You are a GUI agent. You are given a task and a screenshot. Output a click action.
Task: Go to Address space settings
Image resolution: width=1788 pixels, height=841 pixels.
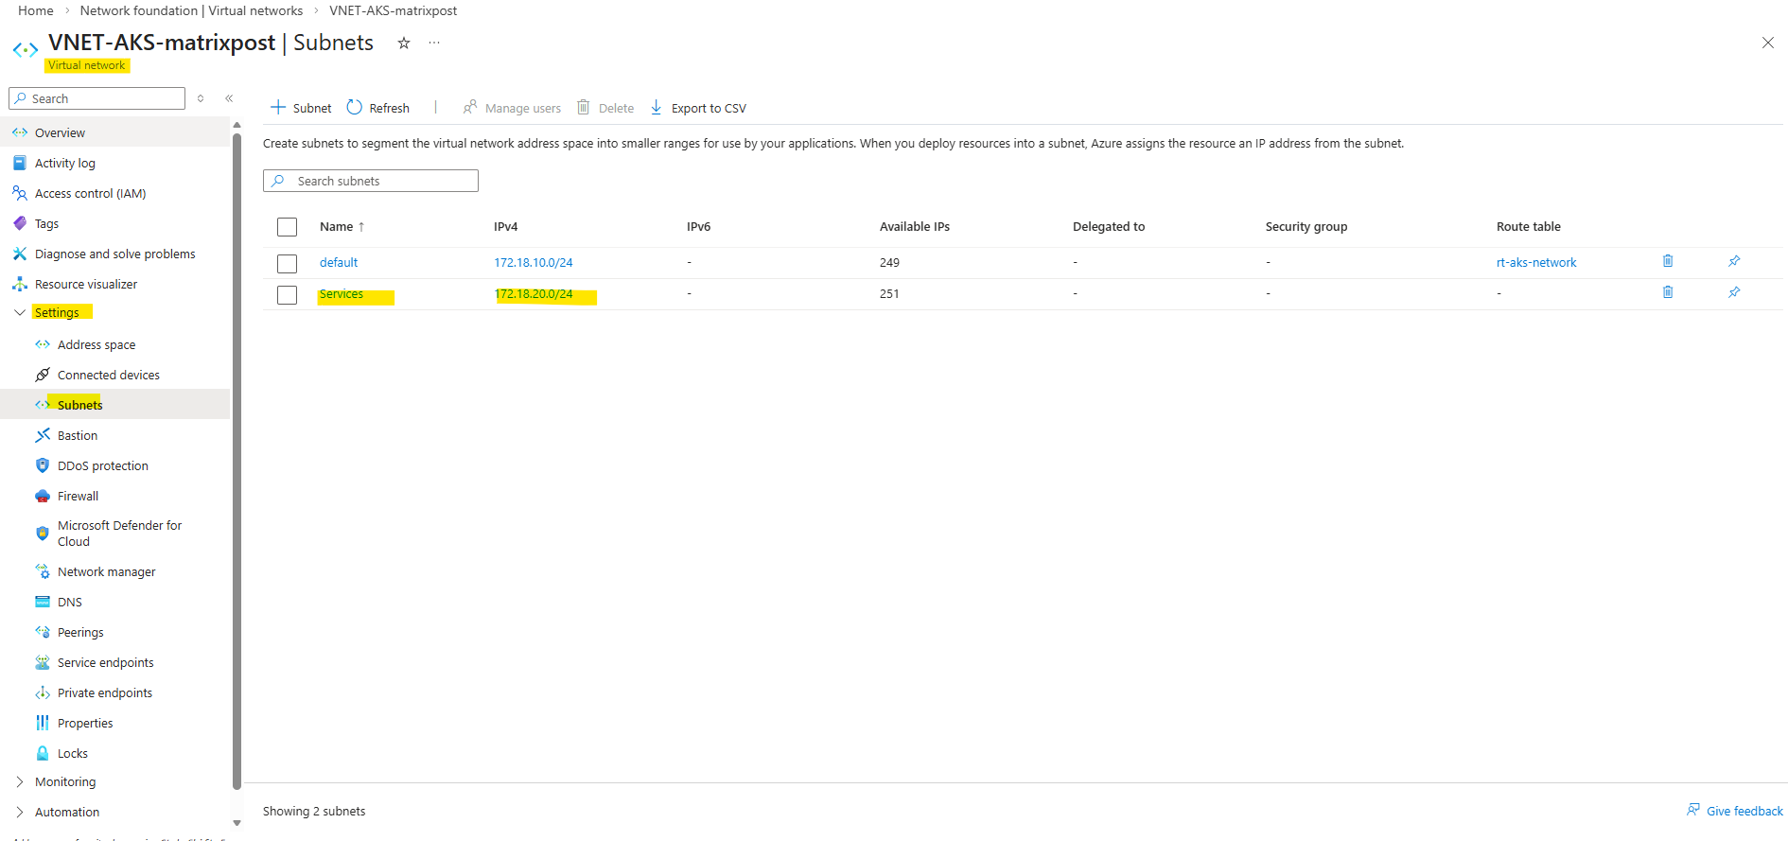click(96, 345)
